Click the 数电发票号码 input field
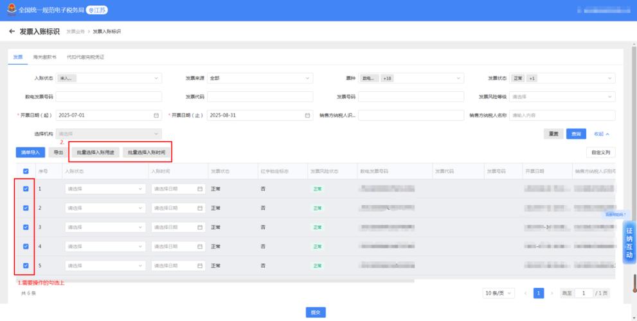 pyautogui.click(x=109, y=97)
